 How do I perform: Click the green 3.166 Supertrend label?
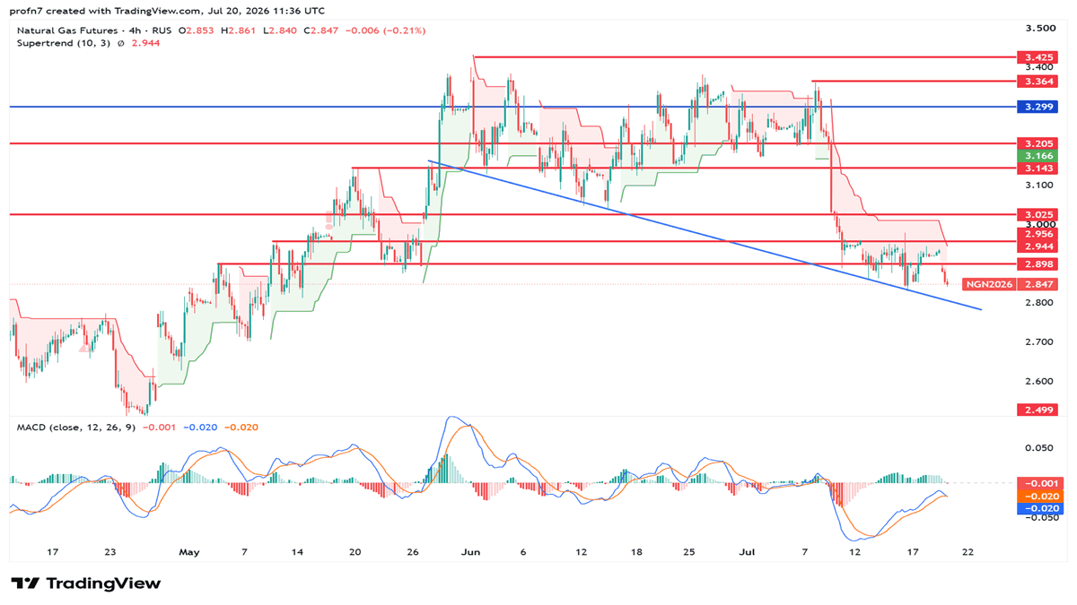[1038, 156]
